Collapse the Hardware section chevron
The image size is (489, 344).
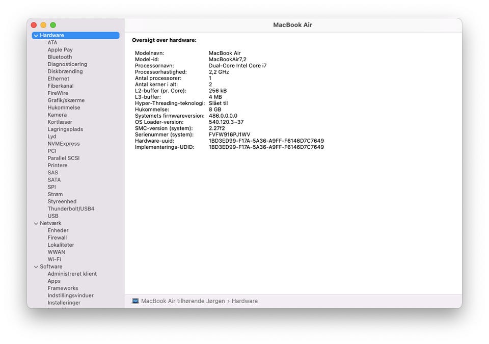(x=36, y=36)
